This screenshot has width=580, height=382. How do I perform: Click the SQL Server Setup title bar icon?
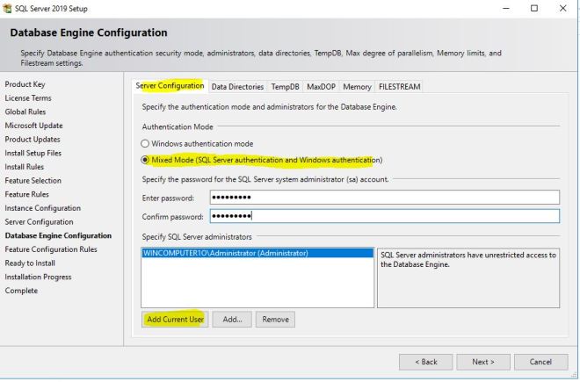point(9,8)
